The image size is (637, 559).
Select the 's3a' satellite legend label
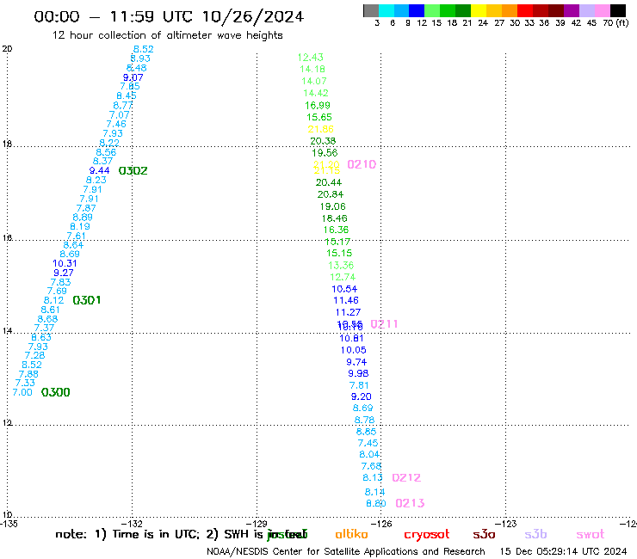[484, 535]
